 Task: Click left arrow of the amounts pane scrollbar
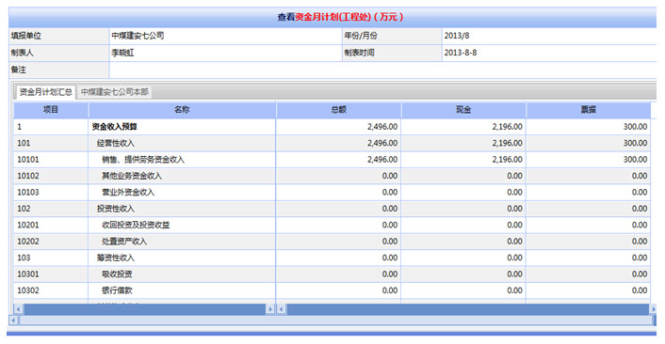coord(282,309)
